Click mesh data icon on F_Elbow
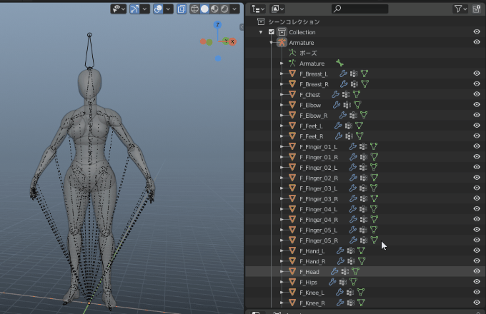 [357, 105]
